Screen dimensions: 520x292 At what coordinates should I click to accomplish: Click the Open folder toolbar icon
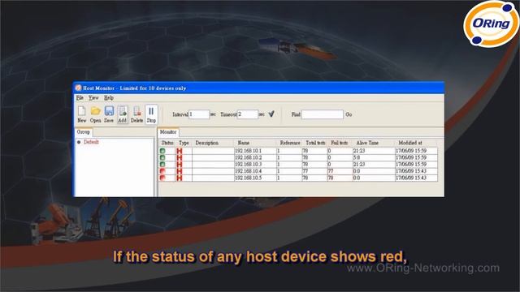pyautogui.click(x=96, y=111)
